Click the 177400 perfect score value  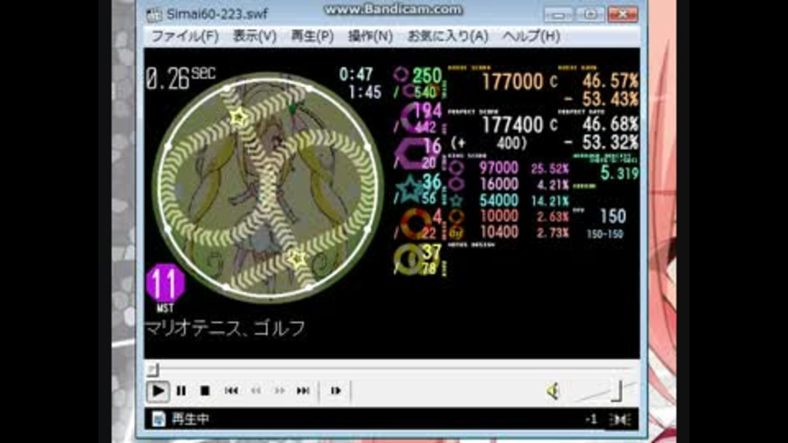point(512,125)
